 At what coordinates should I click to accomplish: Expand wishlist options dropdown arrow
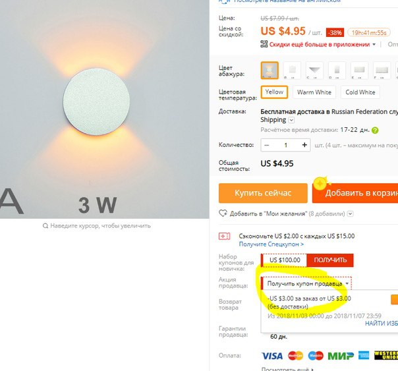point(351,214)
